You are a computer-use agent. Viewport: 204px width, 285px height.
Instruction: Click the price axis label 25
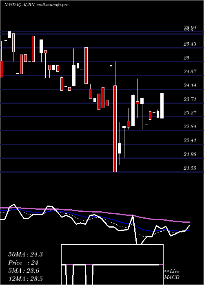(x=186, y=58)
